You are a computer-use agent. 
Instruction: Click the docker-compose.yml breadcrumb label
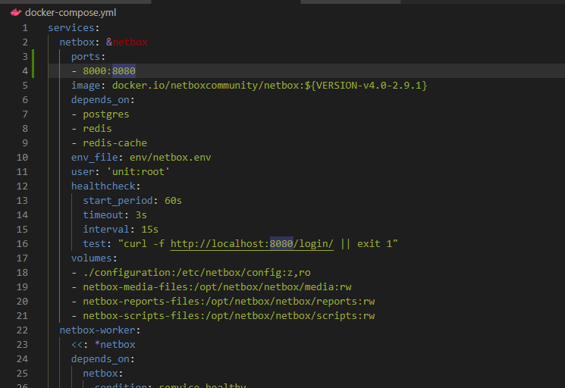coord(71,13)
